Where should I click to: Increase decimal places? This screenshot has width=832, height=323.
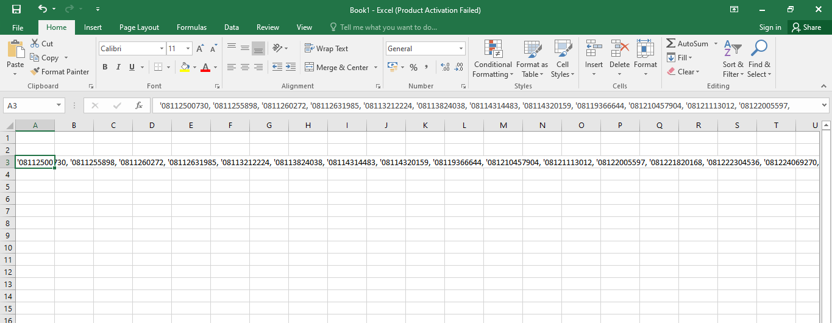tap(444, 67)
